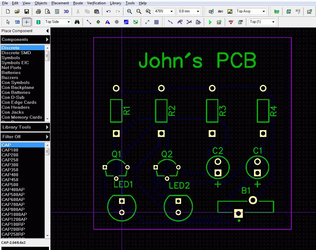Run the design rule check

(x=231, y=22)
